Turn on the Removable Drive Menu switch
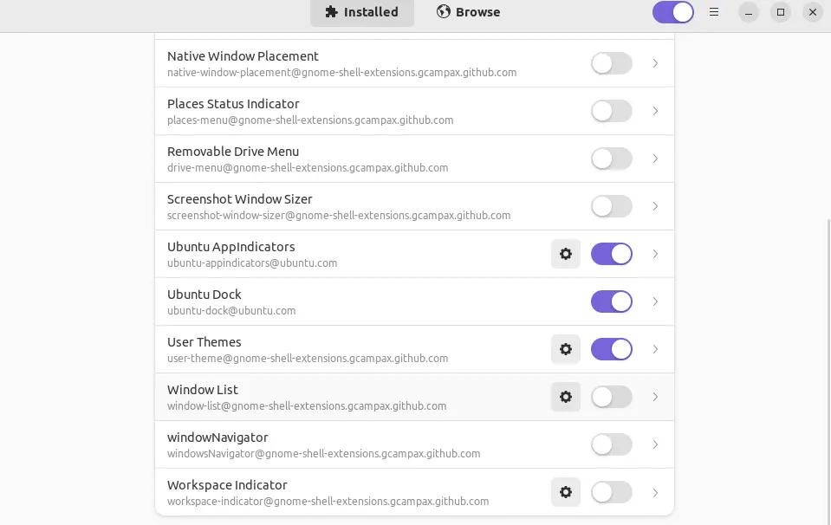The width and height of the screenshot is (831, 525). click(x=612, y=159)
